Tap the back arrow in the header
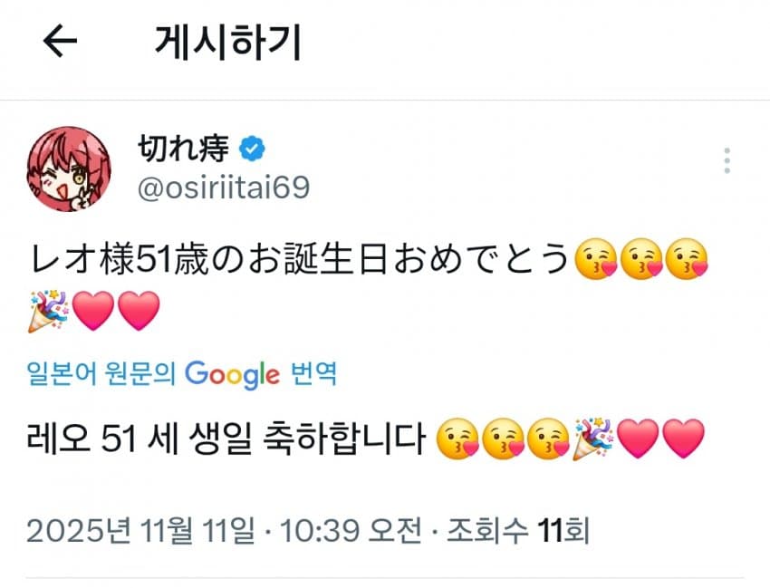 click(x=61, y=43)
